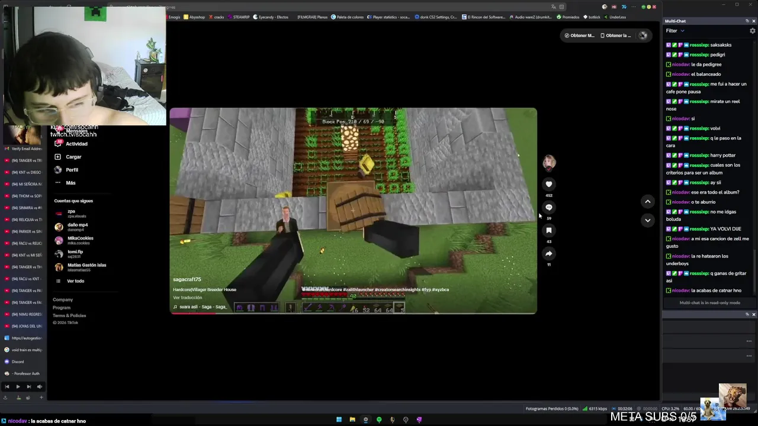The width and height of the screenshot is (758, 426).
Task: Open the UnderLess bookmark
Action: click(x=615, y=17)
